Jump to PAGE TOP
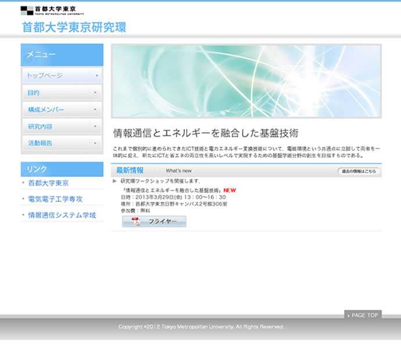This screenshot has height=348, width=401. pyautogui.click(x=363, y=315)
